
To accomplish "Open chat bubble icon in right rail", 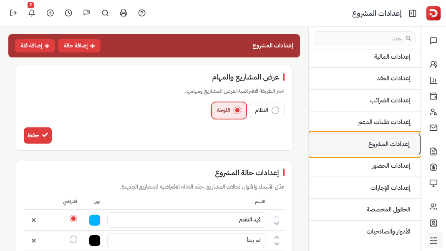I will coord(433,41).
